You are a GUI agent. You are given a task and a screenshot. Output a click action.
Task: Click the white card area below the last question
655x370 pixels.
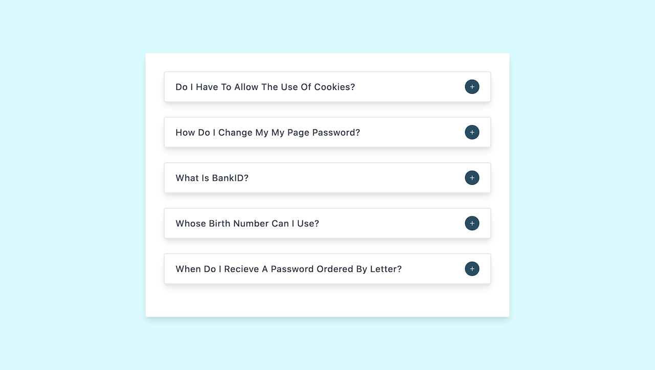coord(327,301)
